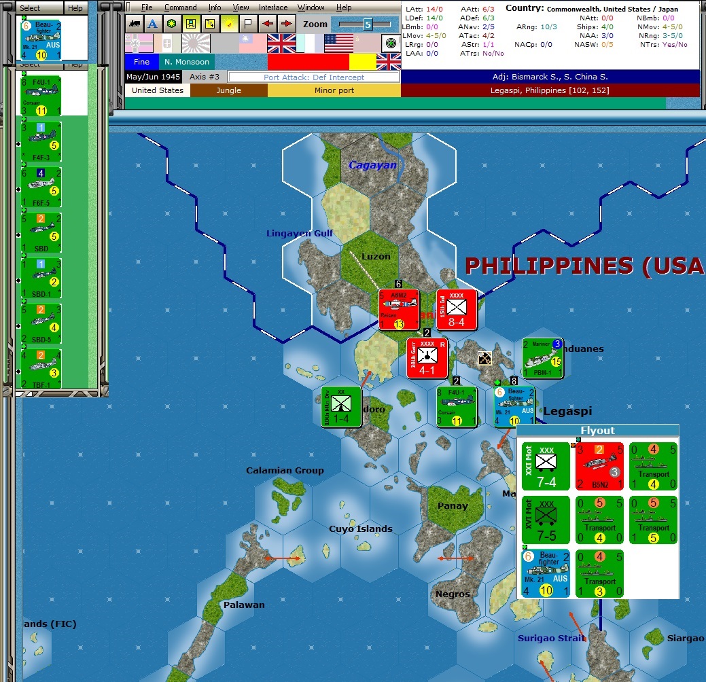Open the Window menu
This screenshot has height=682, width=706.
point(311,7)
